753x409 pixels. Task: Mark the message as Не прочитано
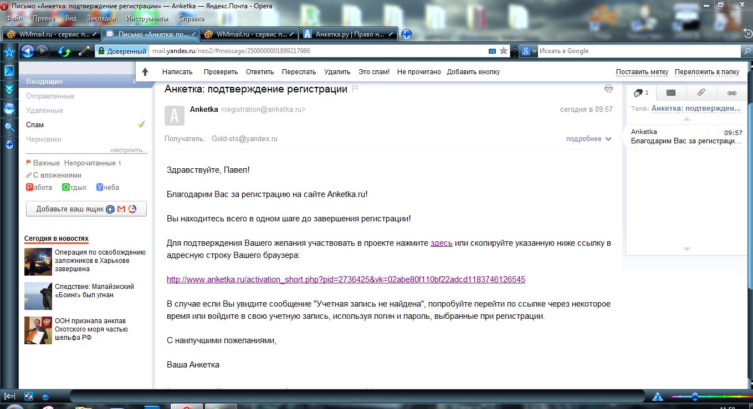pos(419,72)
